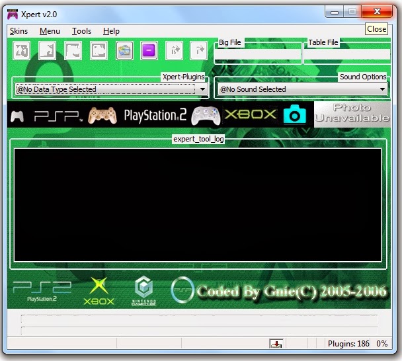Click the PSP ring logo near credits
Viewport: 402px width, 361px height.
click(x=182, y=290)
